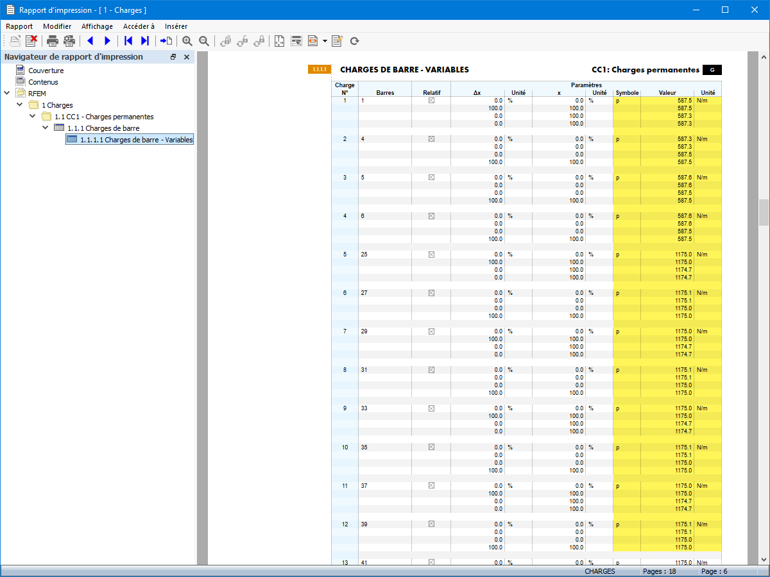Open the Rapport menu
The width and height of the screenshot is (770, 577).
pos(19,26)
